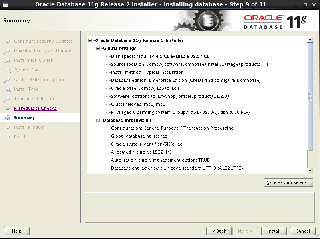Select the Global settings heading
This screenshot has height=239, width=320.
(x=119, y=48)
